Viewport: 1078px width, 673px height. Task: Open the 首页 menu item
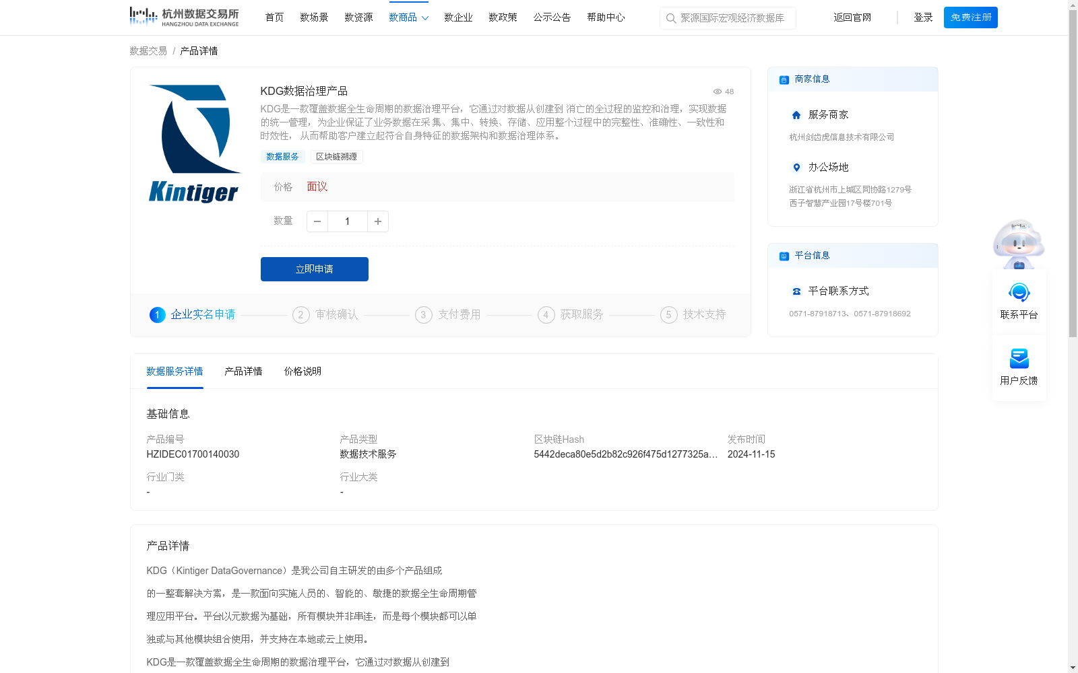(274, 17)
